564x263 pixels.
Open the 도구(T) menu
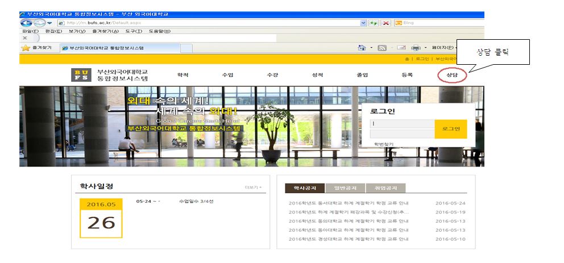pyautogui.click(x=134, y=31)
